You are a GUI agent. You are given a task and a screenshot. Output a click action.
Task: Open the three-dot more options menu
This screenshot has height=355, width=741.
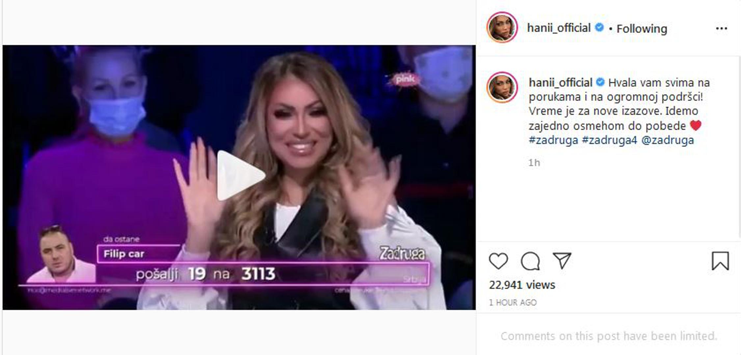click(x=722, y=29)
